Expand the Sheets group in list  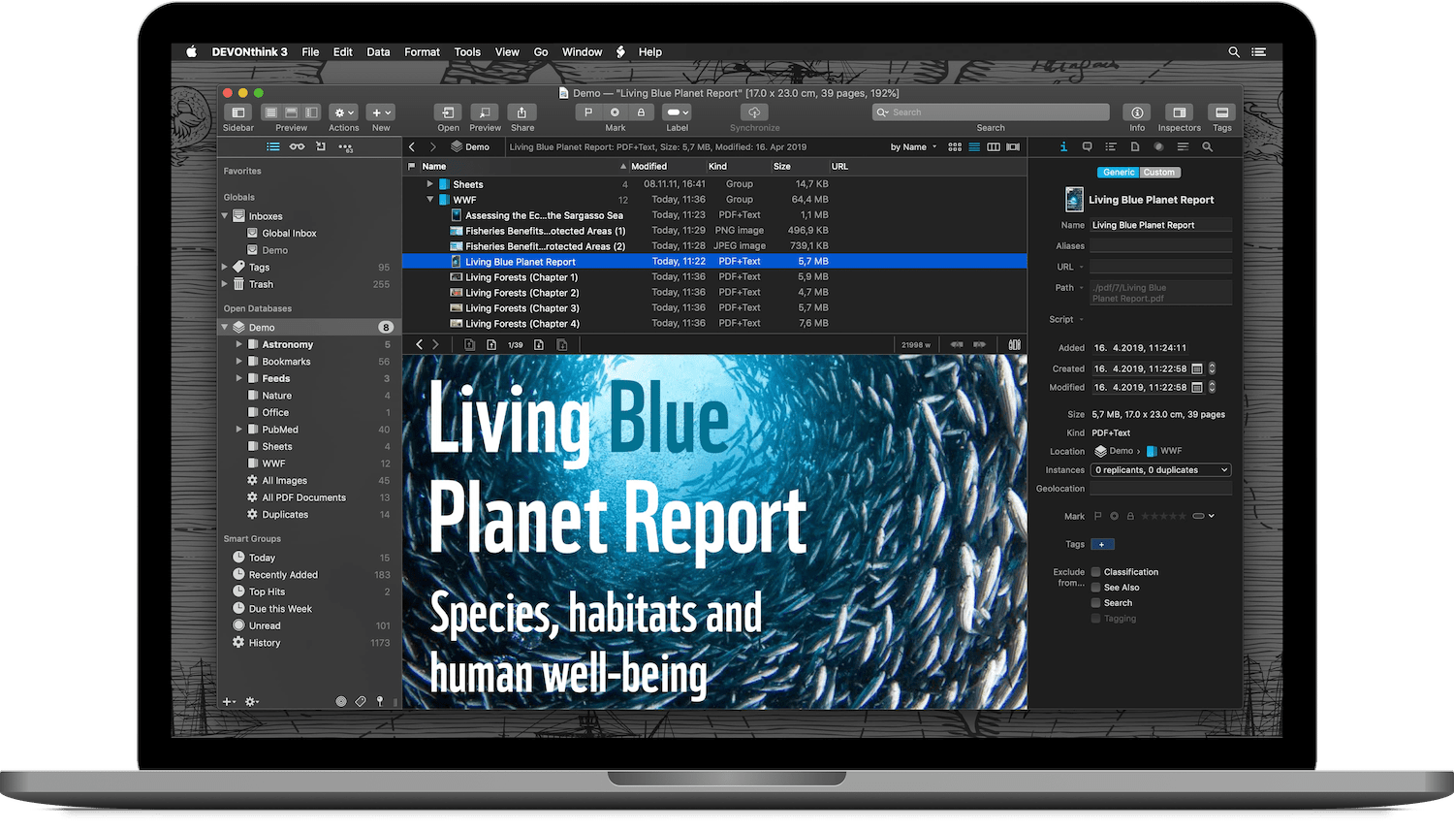click(430, 184)
